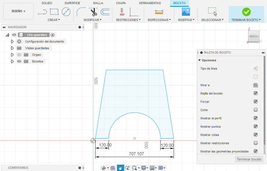
Task: Click the construction line type icon
Action: 256,69
